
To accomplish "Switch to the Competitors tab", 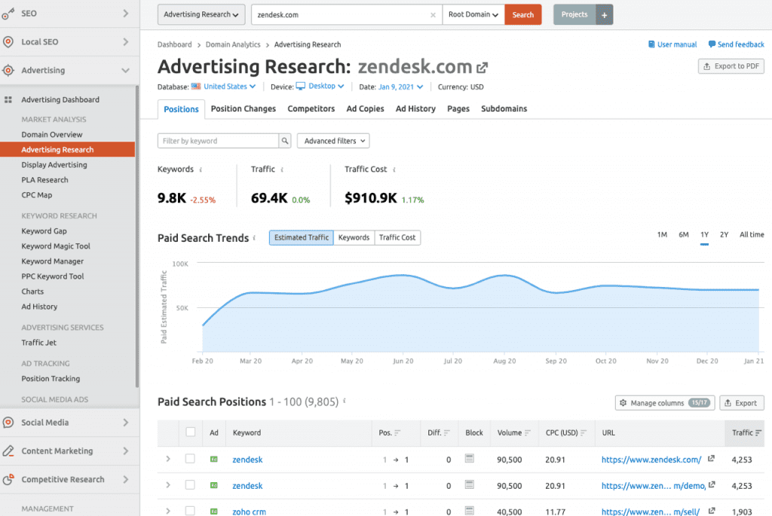I will 311,108.
